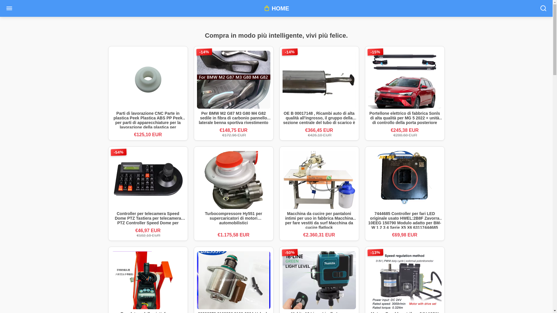Open the PTZ keyboard controller image

point(148,180)
